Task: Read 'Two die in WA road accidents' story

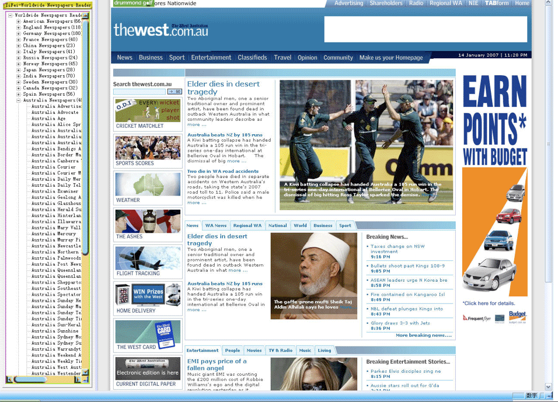Action: coord(223,171)
